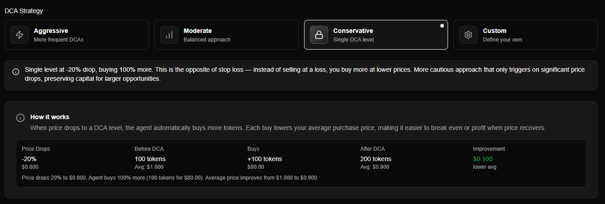Click the -20% Price Drops value
Image resolution: width=605 pixels, height=204 pixels.
[29, 159]
